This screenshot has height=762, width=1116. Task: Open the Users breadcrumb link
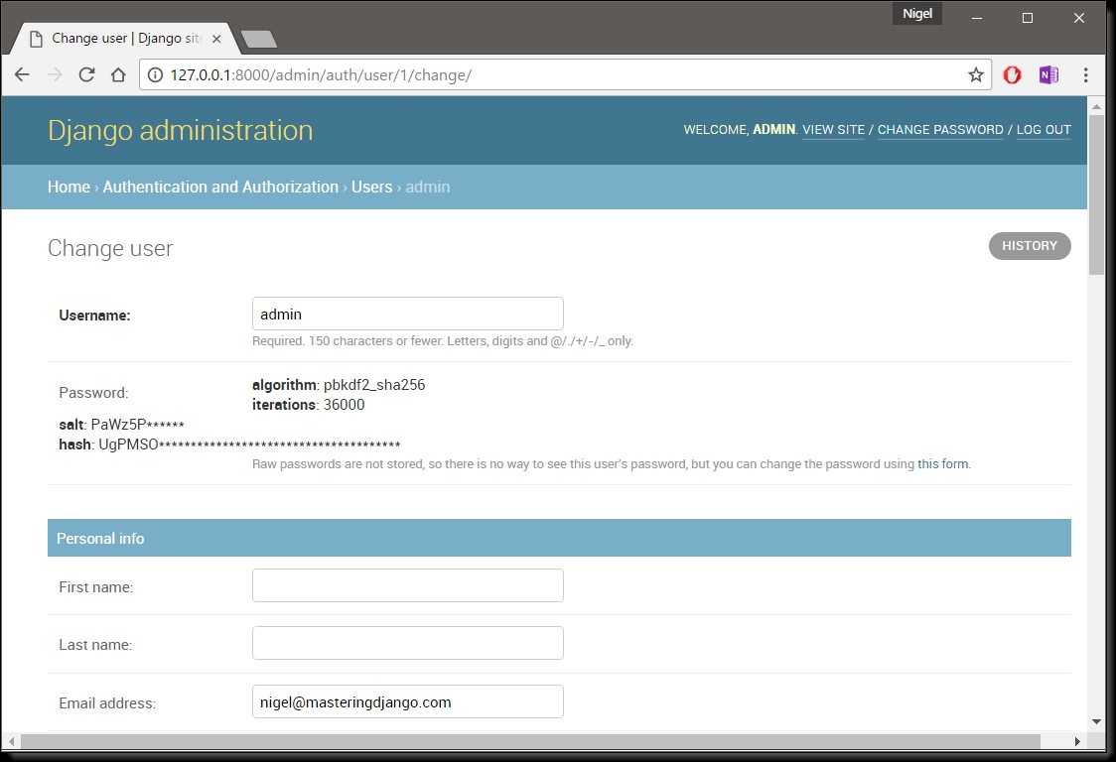tap(371, 188)
